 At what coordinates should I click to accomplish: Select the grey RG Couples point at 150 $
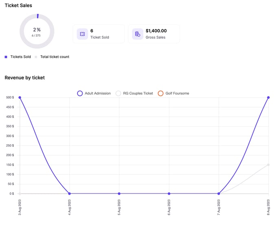pyautogui.click(x=268, y=165)
